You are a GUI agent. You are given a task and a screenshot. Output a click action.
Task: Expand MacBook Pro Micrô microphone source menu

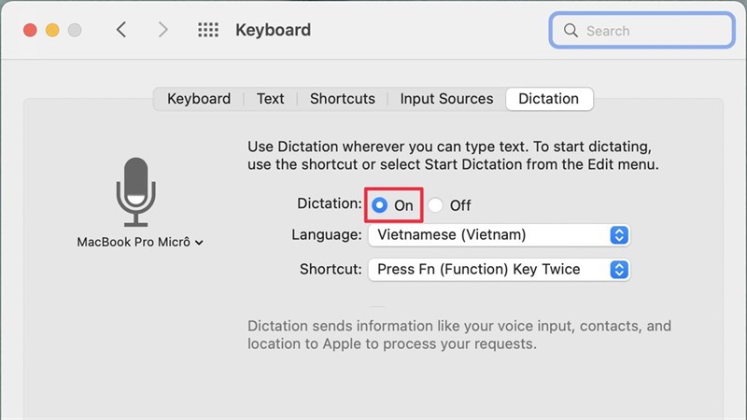click(141, 242)
